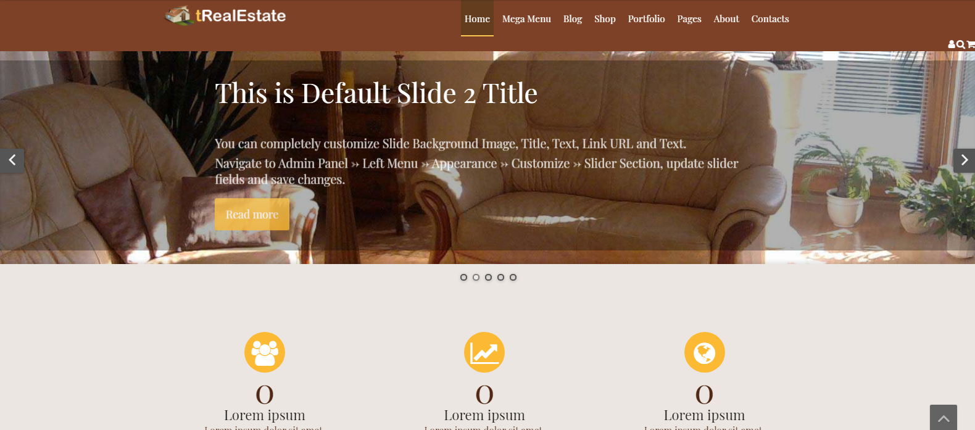Click the line chart icon
This screenshot has height=430, width=975.
point(484,352)
